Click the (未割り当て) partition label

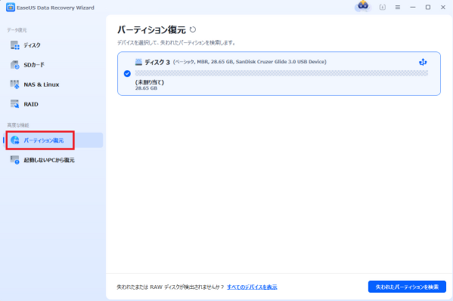pos(150,82)
